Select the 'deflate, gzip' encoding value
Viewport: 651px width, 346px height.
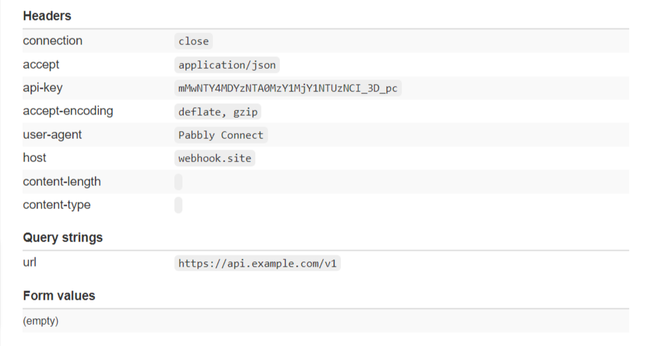pos(218,111)
